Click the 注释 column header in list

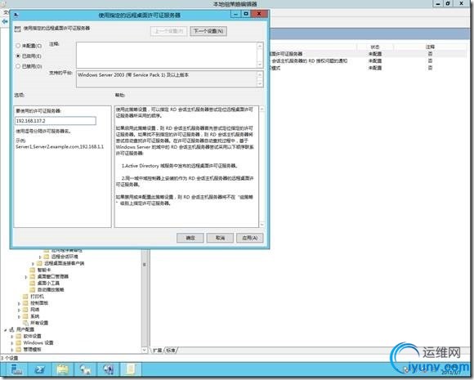point(430,47)
